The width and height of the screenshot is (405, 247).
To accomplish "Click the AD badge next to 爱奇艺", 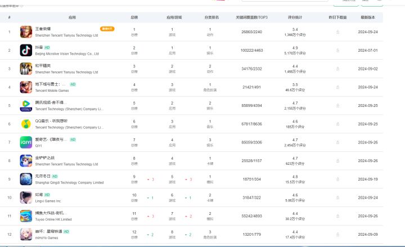I will (73, 140).
